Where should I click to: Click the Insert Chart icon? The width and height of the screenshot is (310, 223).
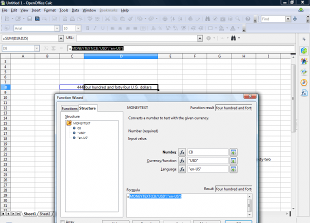pyautogui.click(x=190, y=19)
